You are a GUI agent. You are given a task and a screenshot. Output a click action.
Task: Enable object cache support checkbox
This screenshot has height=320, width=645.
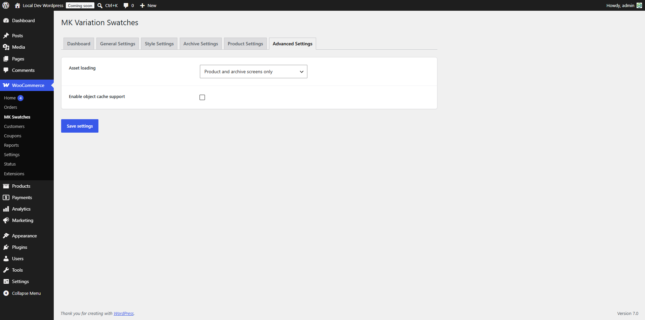(x=202, y=97)
